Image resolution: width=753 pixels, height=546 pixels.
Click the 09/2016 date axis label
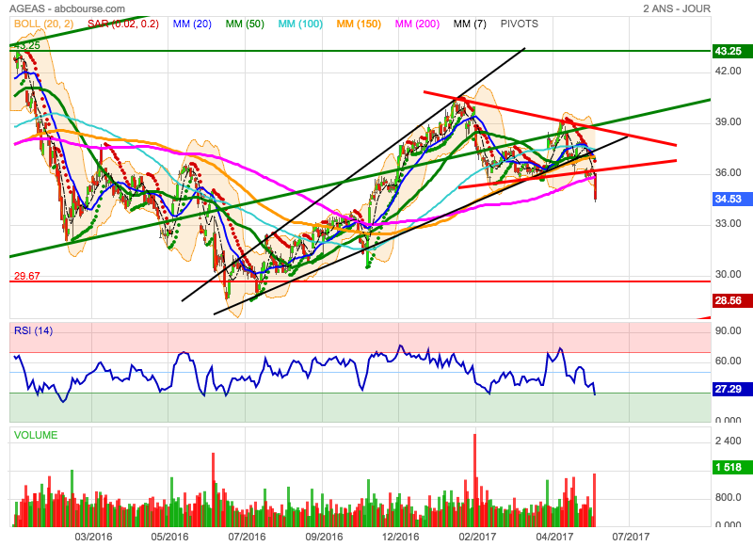coord(324,537)
